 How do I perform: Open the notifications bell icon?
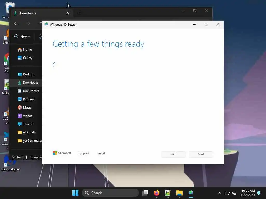coord(259,193)
